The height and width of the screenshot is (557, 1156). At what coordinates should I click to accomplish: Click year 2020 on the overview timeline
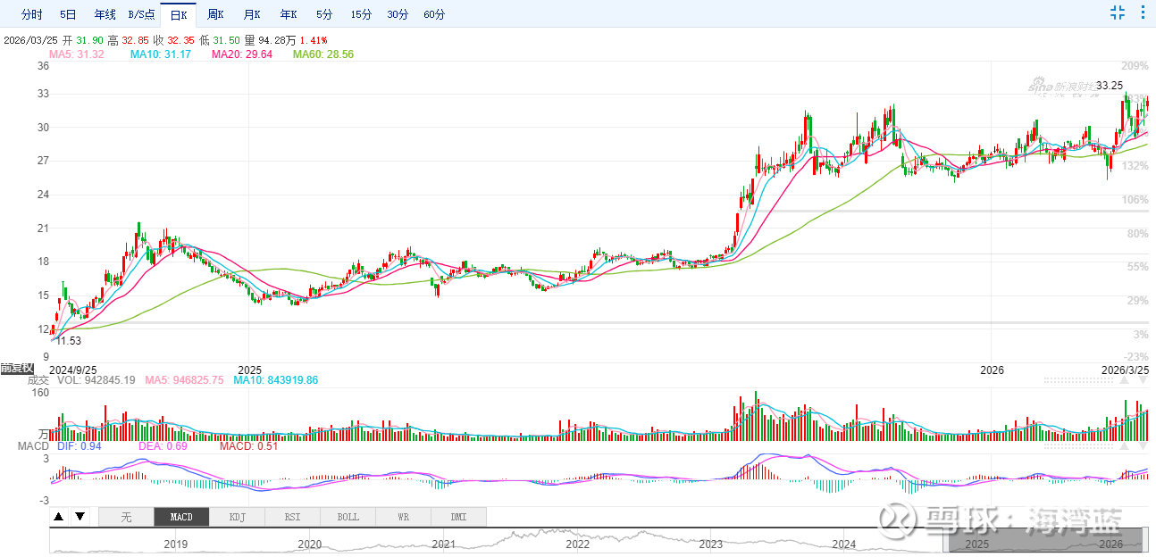coord(309,544)
